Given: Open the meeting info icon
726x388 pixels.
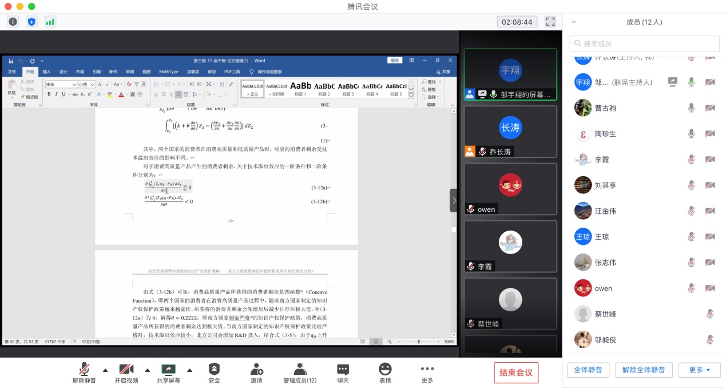Looking at the screenshot, I should point(13,22).
